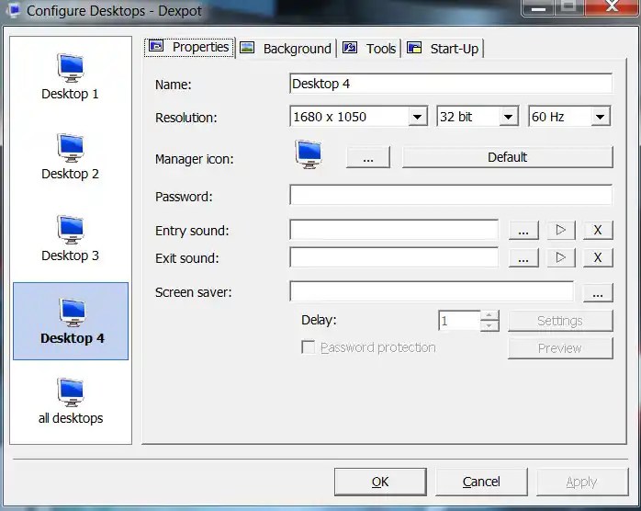Minimize the Configure Desktops window
641x511 pixels.
538,7
